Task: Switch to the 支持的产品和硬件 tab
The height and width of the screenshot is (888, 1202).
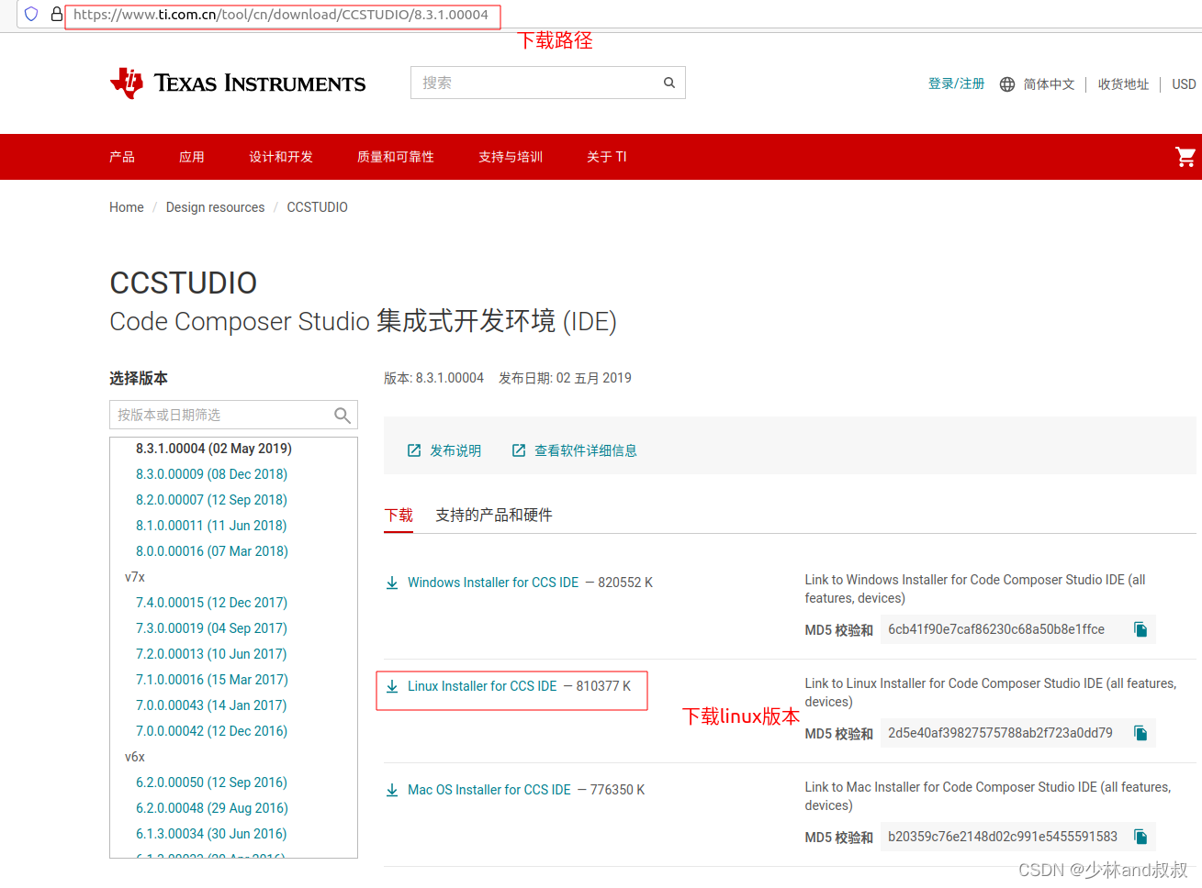Action: point(494,516)
